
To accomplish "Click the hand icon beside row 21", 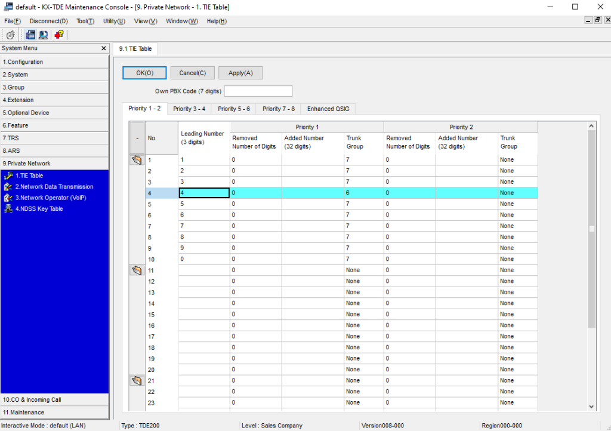I will click(x=137, y=380).
